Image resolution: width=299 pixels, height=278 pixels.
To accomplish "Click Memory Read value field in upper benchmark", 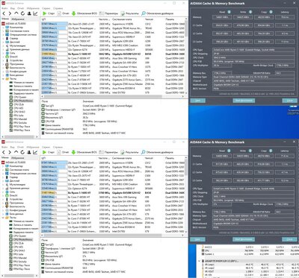I will point(222,17).
